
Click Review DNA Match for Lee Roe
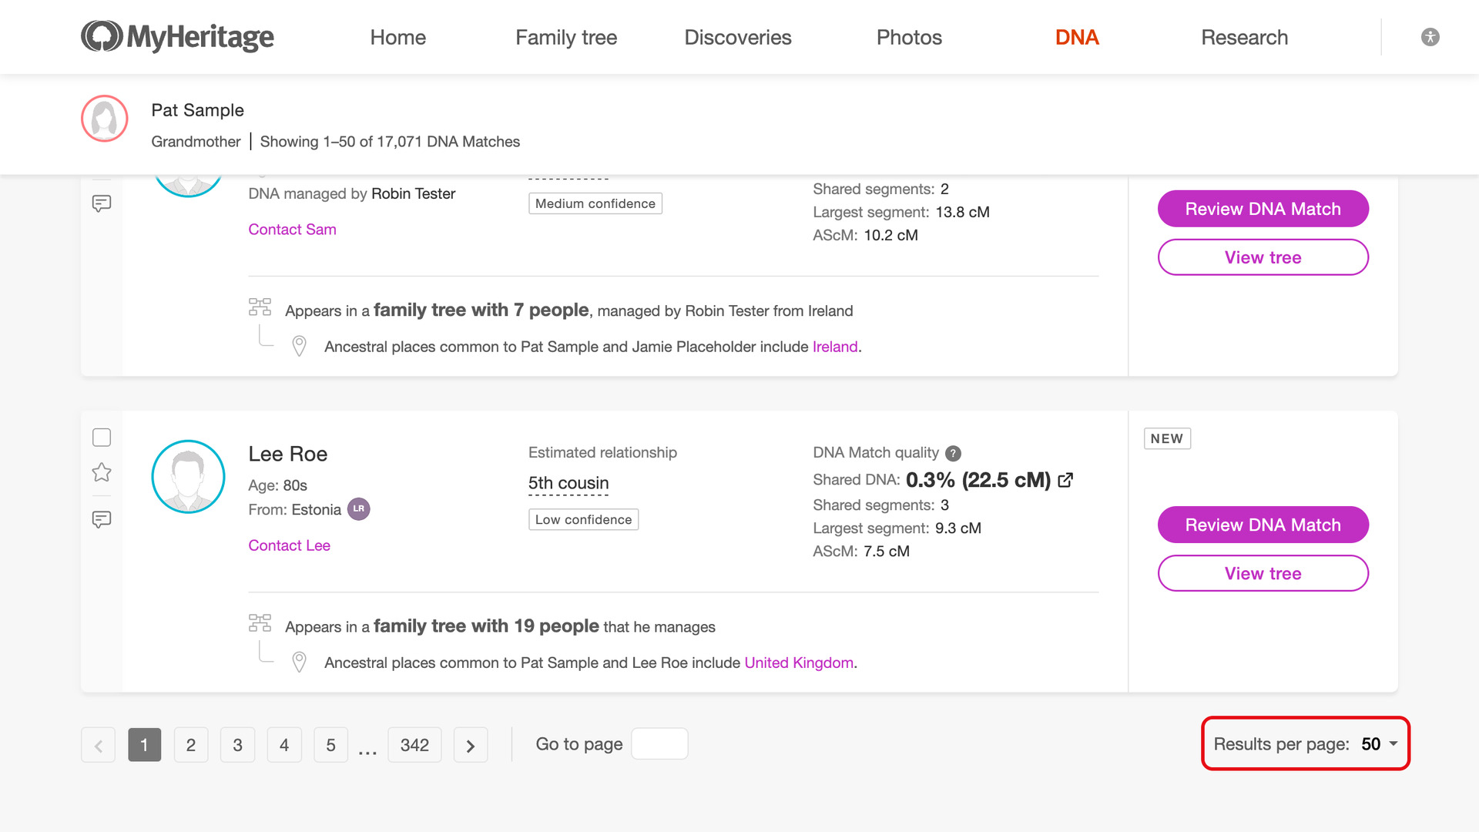tap(1263, 525)
